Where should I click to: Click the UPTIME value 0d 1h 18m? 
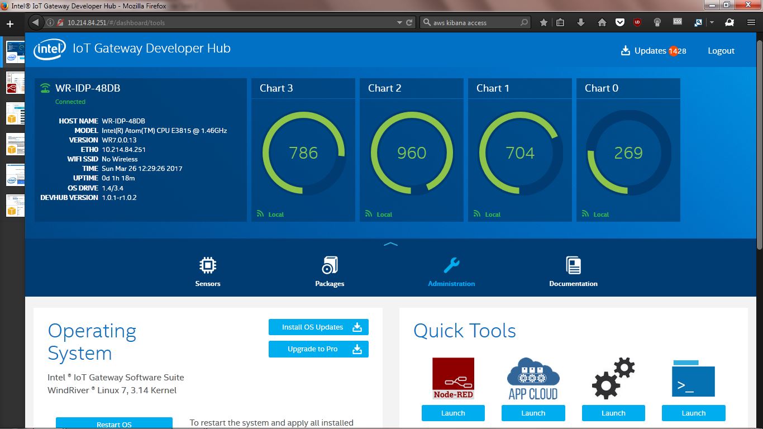(118, 178)
